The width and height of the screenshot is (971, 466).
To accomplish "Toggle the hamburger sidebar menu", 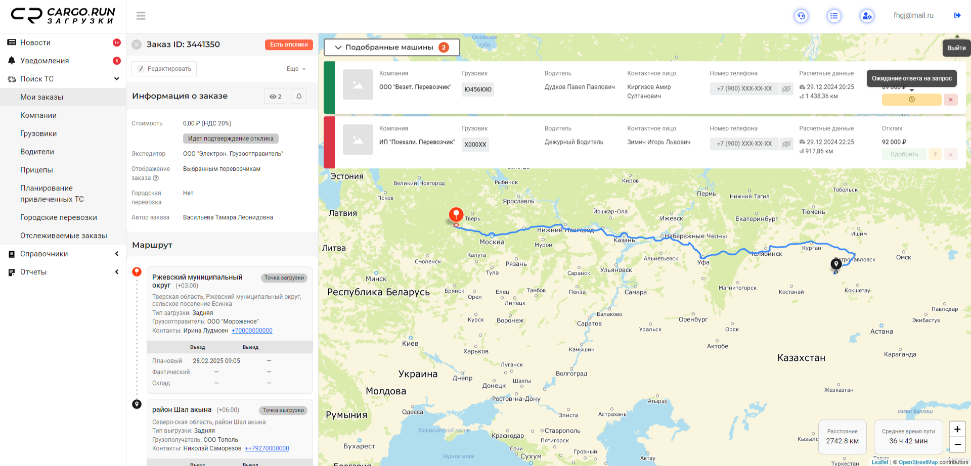I will (141, 16).
